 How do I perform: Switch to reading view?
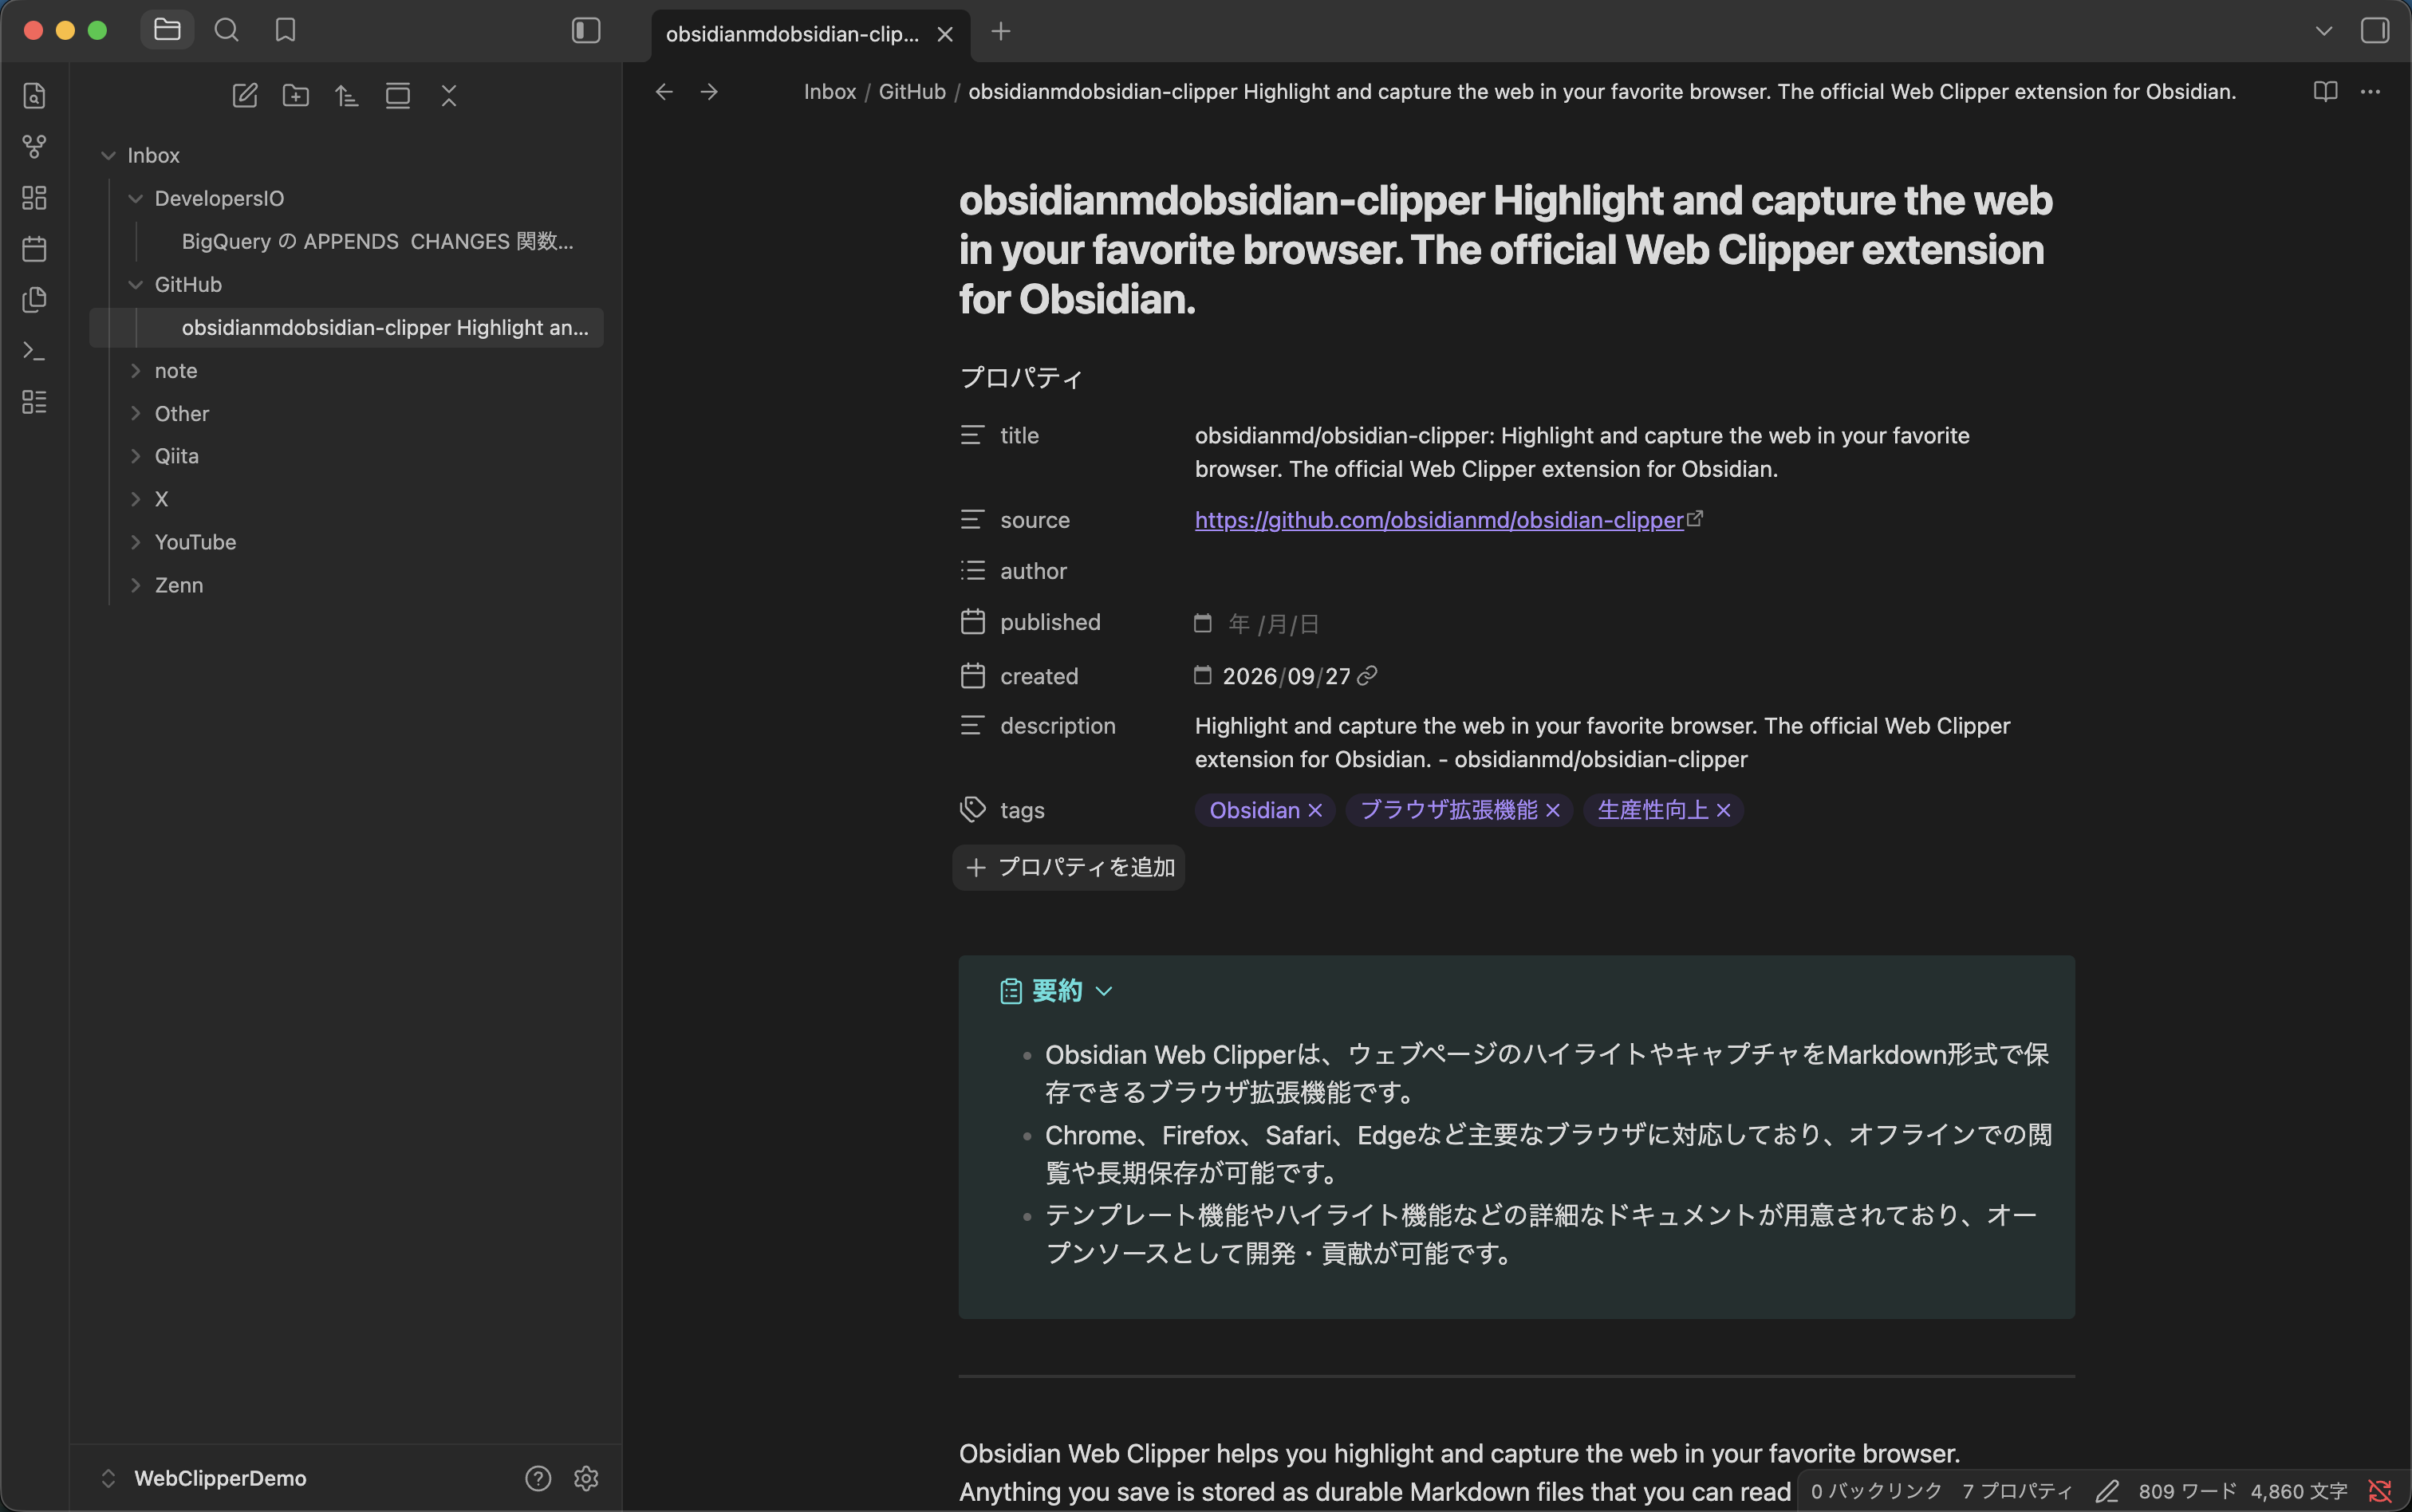coord(2325,92)
